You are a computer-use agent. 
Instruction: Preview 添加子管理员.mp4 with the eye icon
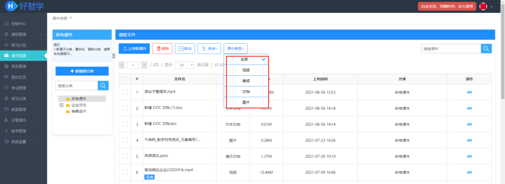[469, 92]
